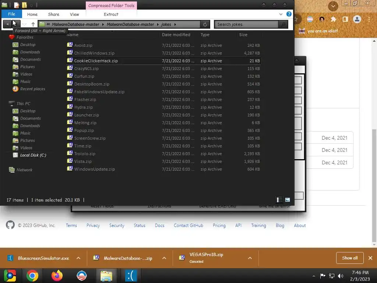
Task: Open Chrome from the taskbar
Action: (32, 276)
